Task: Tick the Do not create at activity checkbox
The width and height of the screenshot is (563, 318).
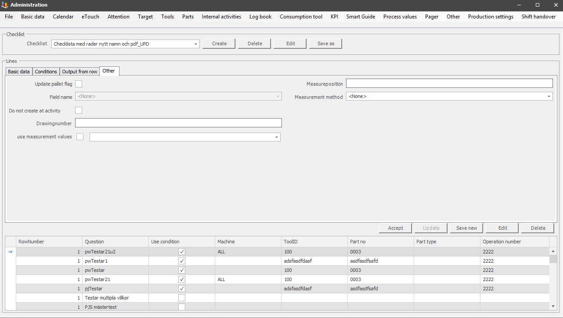Action: pyautogui.click(x=79, y=110)
